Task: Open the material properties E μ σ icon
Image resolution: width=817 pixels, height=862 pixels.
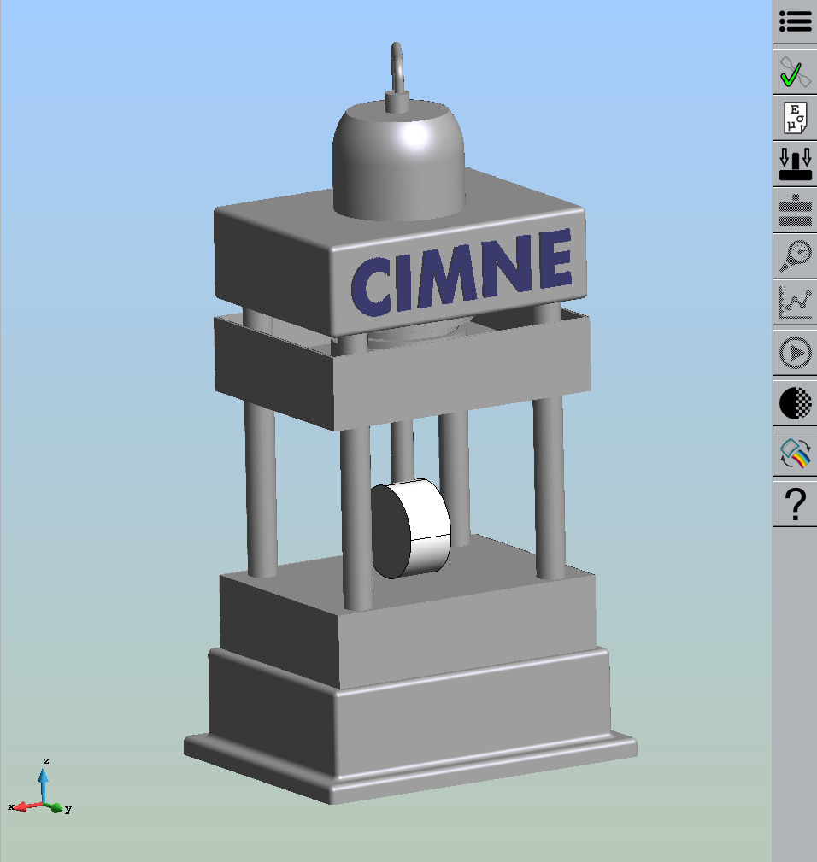Action: coord(795,118)
